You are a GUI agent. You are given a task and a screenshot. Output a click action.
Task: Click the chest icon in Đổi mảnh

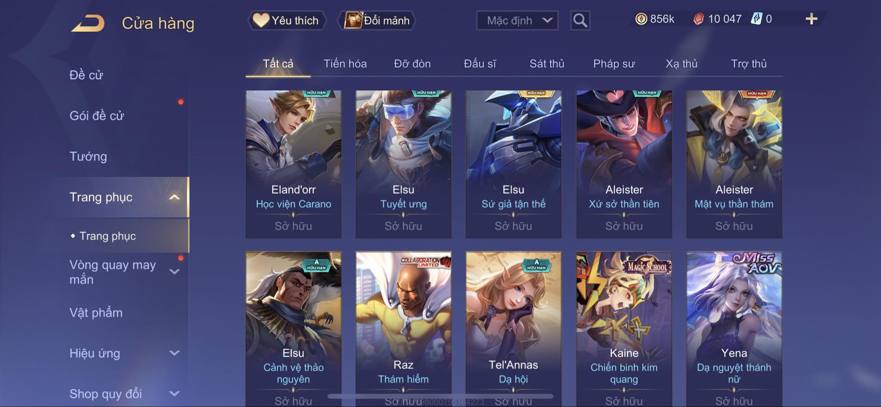pyautogui.click(x=353, y=20)
